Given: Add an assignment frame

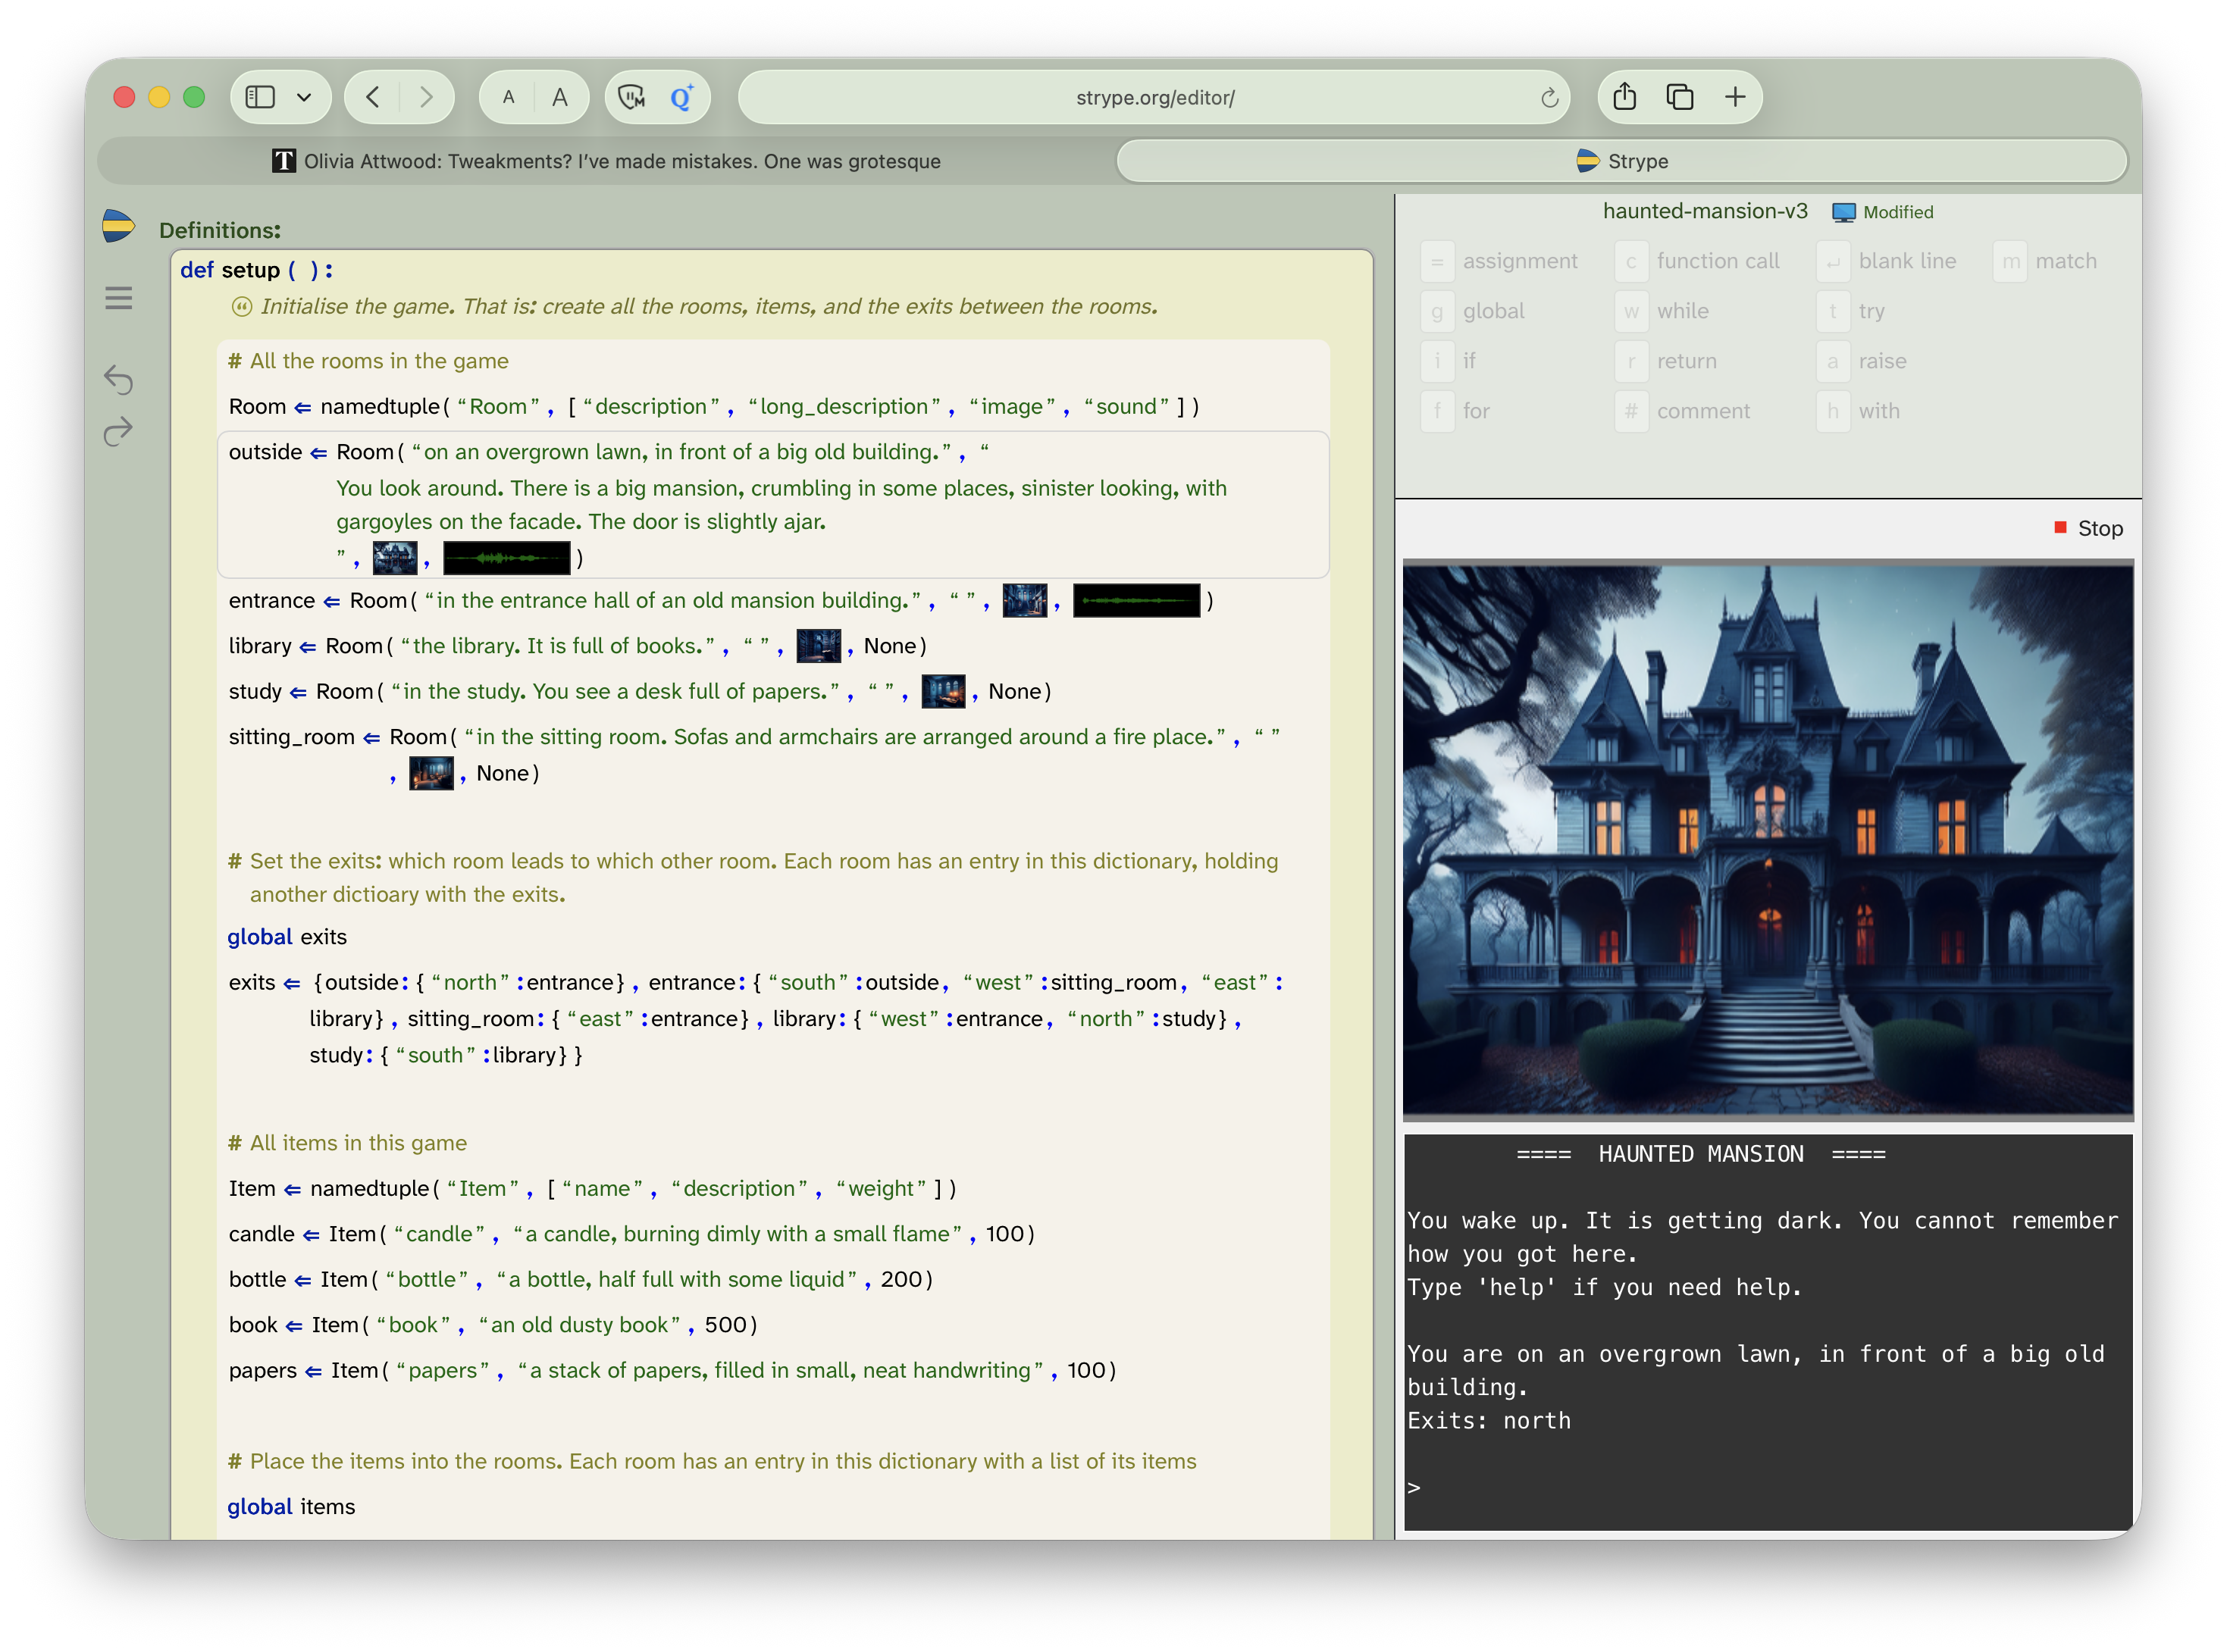Looking at the screenshot, I should [1500, 261].
